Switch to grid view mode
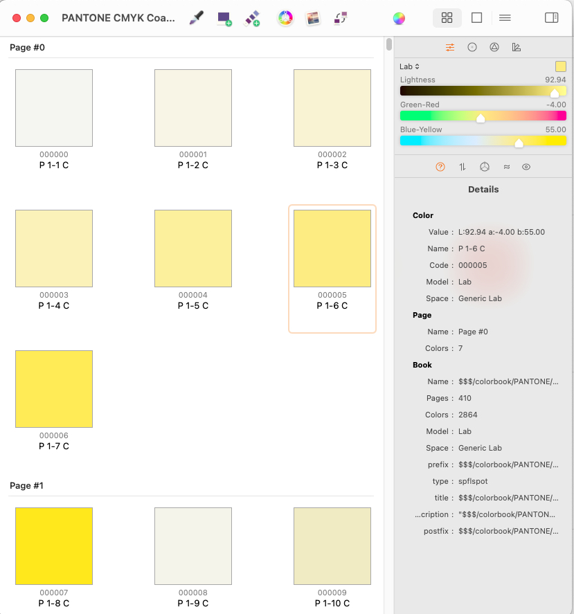The image size is (574, 614). [x=447, y=18]
